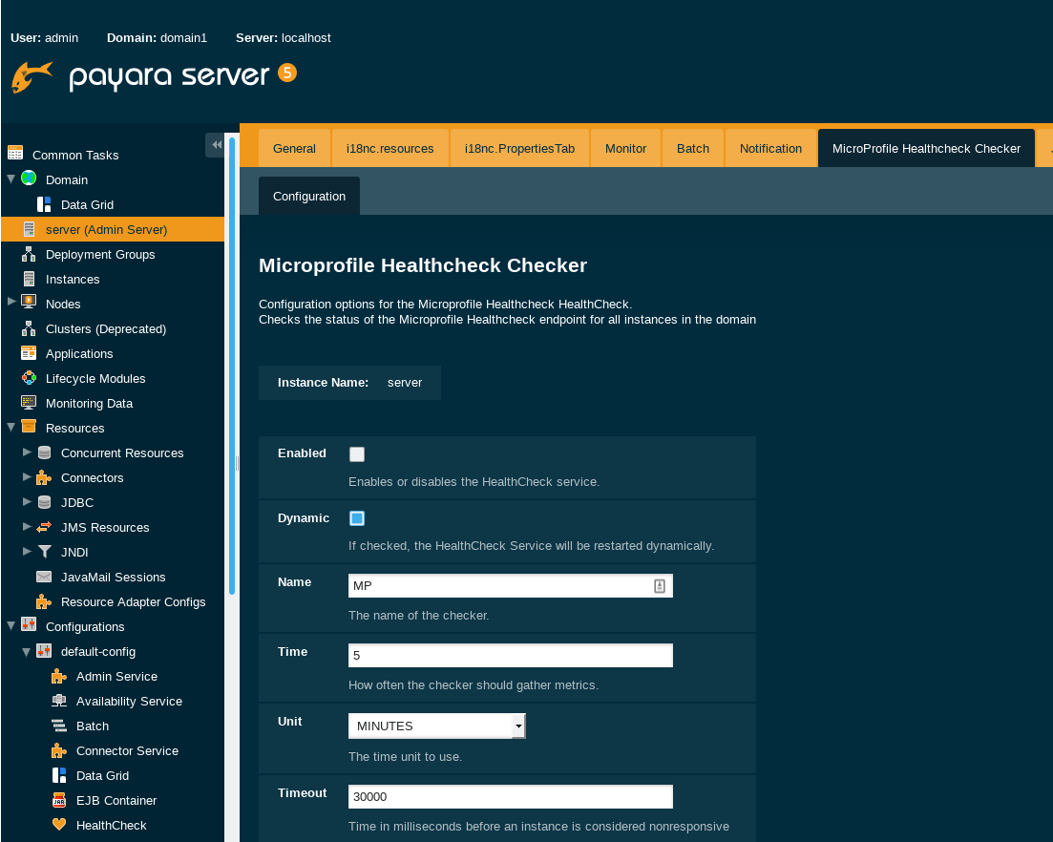Open the HealthCheck tree link
The height and width of the screenshot is (842, 1053).
click(x=112, y=825)
